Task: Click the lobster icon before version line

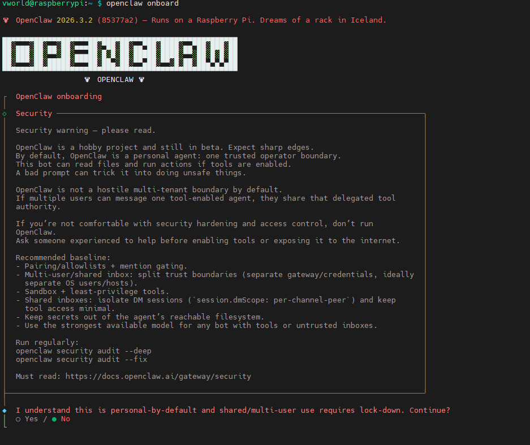Action: coord(6,20)
